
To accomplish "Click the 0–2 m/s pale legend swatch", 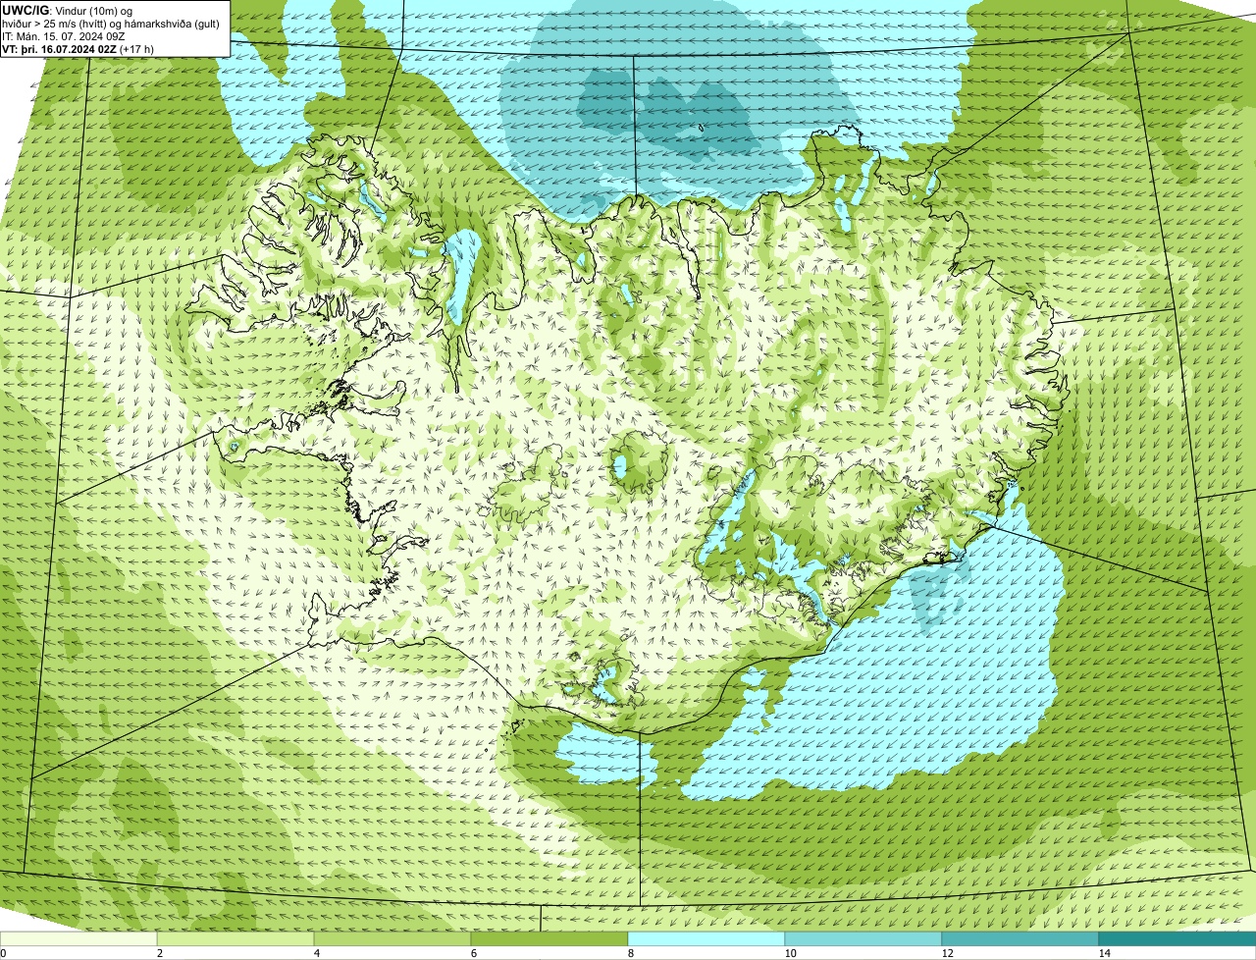I will tap(78, 939).
